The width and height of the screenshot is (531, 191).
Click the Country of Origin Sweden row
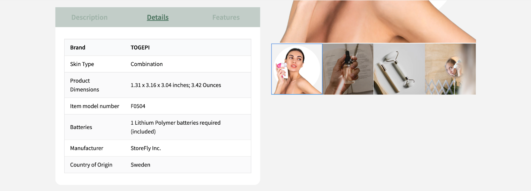[158, 165]
